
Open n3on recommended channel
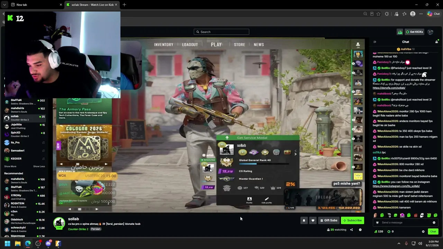tap(24, 213)
